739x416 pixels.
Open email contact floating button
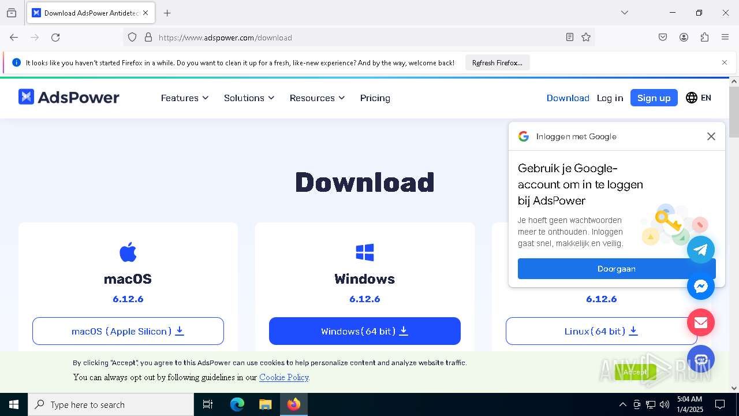701,322
